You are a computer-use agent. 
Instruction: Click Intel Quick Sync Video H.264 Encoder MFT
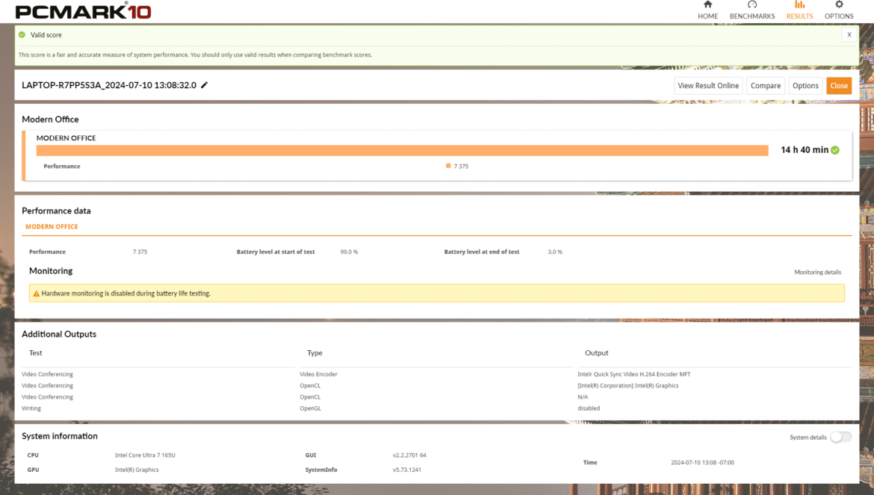[x=633, y=374]
